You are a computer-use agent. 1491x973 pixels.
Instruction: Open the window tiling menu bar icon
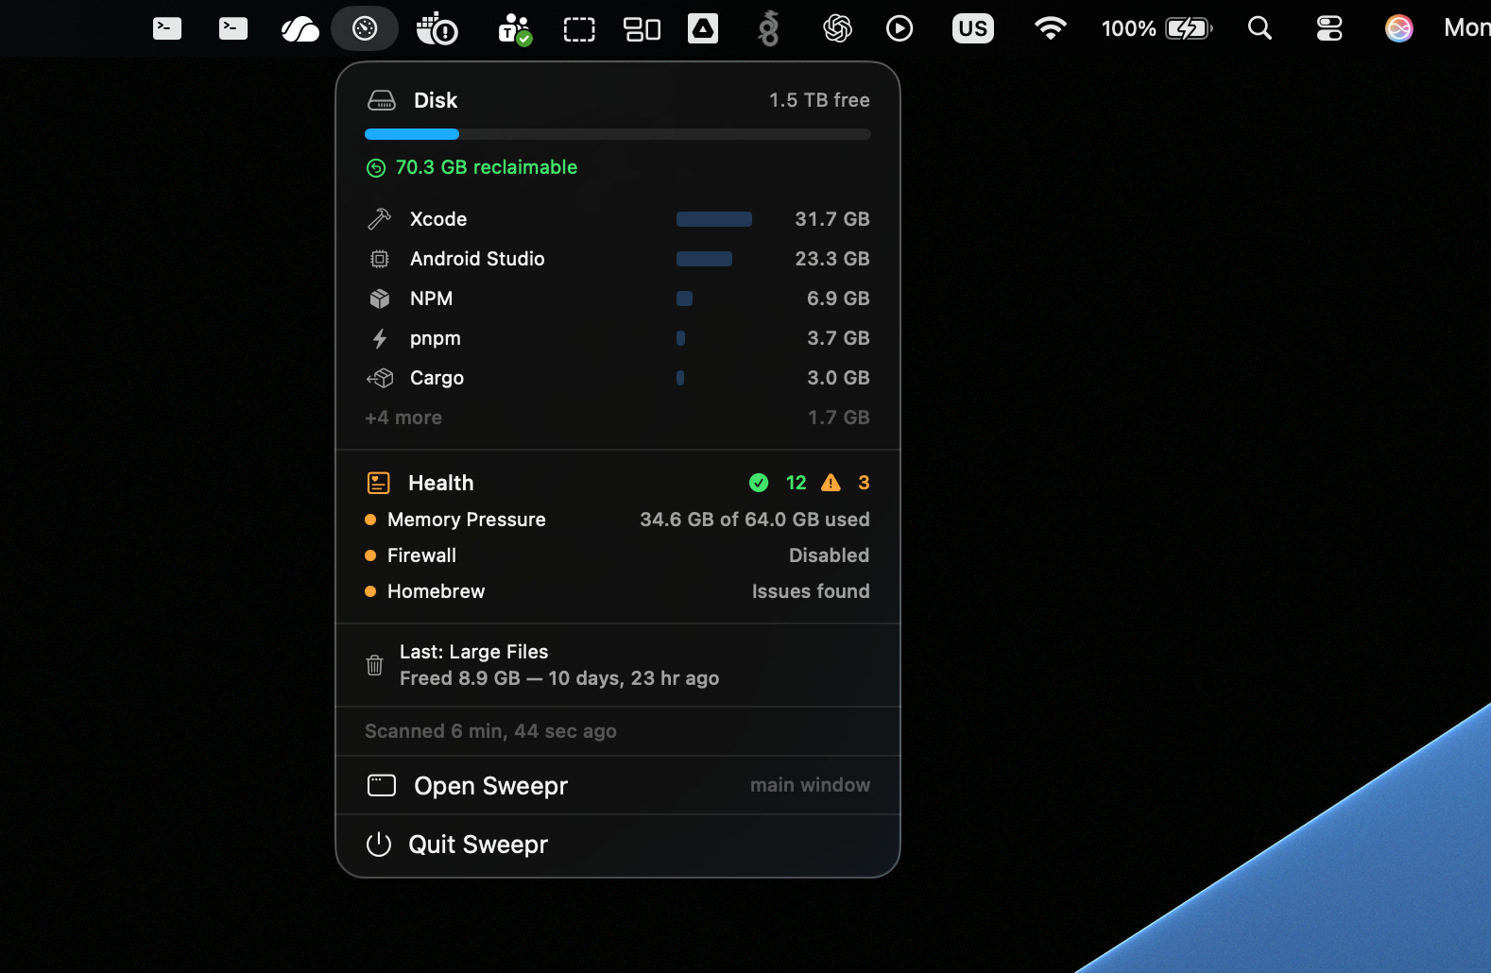click(x=643, y=29)
